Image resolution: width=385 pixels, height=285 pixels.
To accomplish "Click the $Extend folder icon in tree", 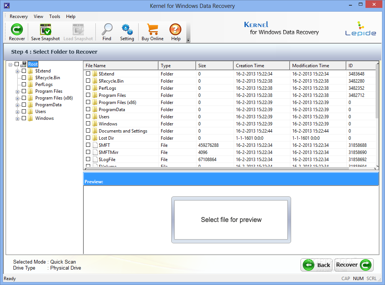I will (30, 71).
